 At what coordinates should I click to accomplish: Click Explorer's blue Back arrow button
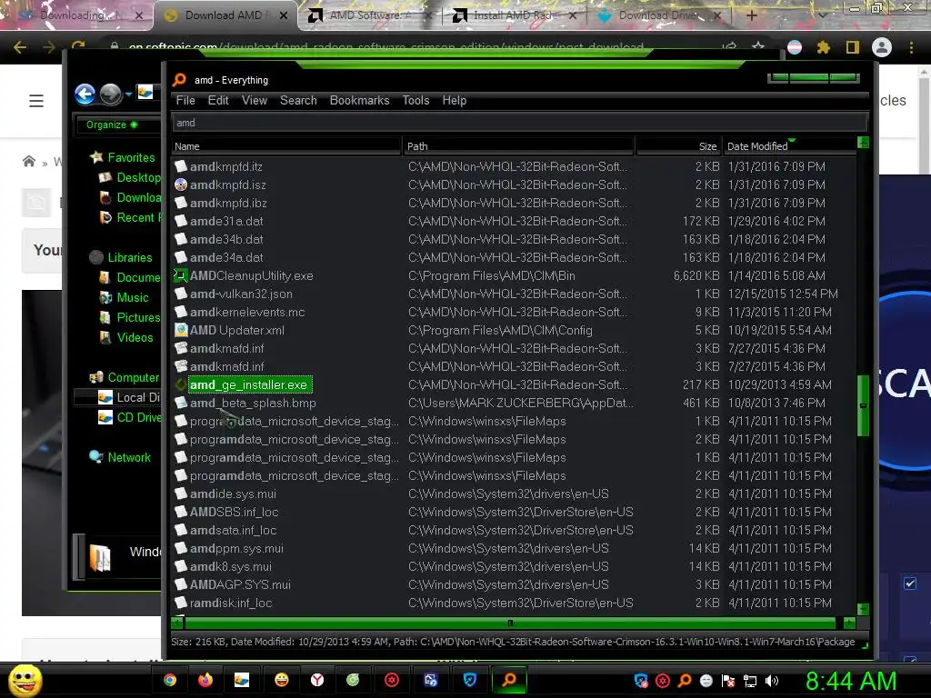point(85,94)
